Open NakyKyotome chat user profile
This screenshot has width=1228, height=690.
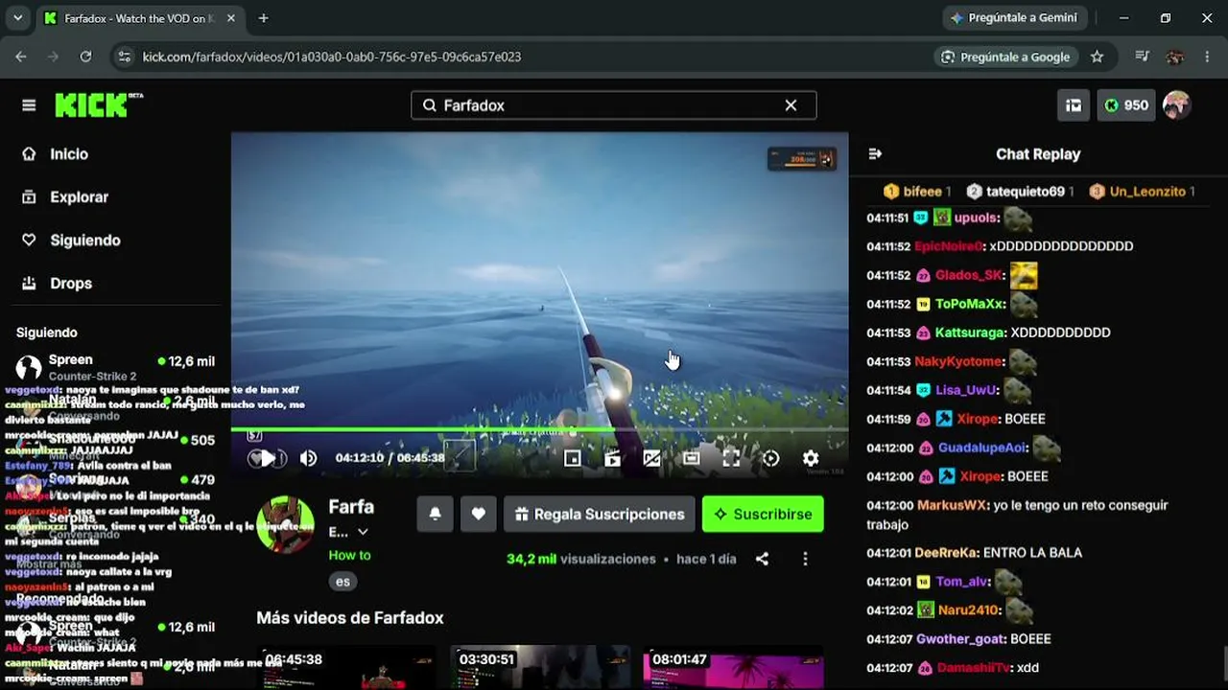958,361
